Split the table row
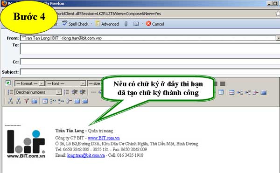This screenshot has height=173, width=280. (263, 92)
